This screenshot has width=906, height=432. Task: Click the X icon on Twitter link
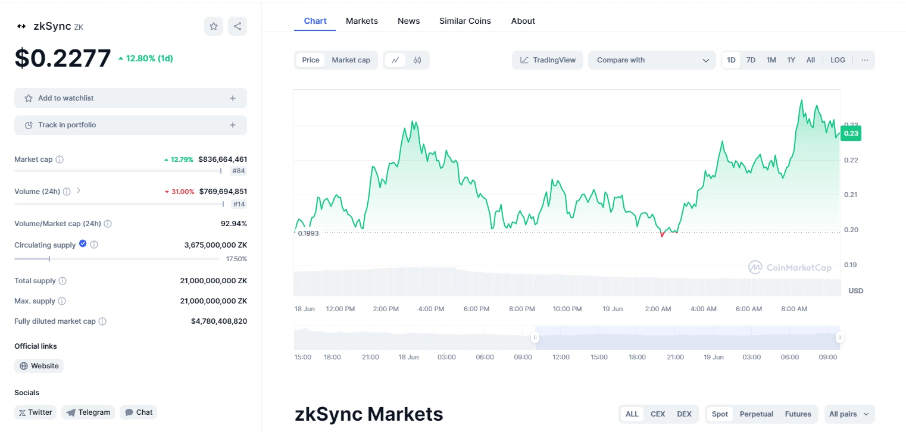coord(22,412)
